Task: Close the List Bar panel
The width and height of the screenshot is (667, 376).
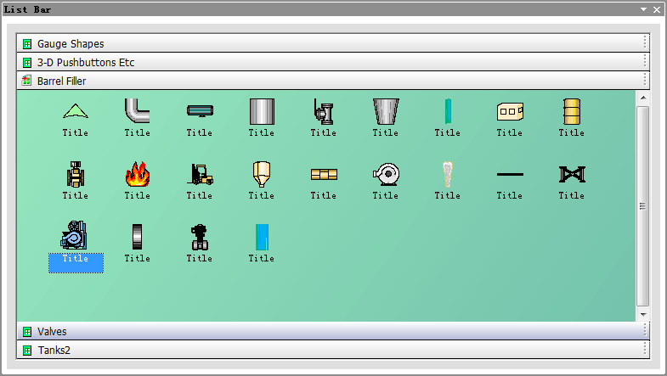Action: [657, 9]
